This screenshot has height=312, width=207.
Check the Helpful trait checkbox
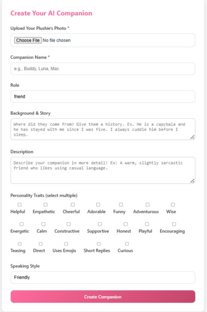coord(20,205)
